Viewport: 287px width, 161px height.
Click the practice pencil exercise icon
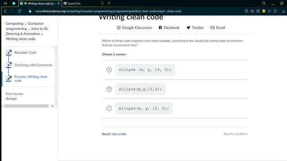pos(9,79)
